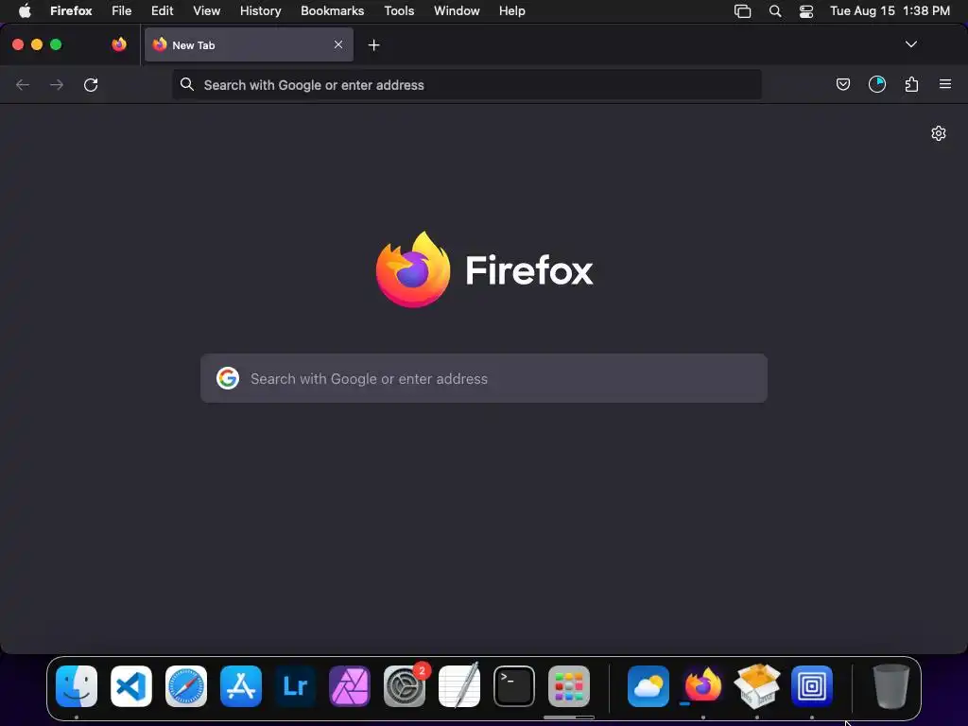Click the date and time display
This screenshot has height=726, width=968.
(x=890, y=11)
